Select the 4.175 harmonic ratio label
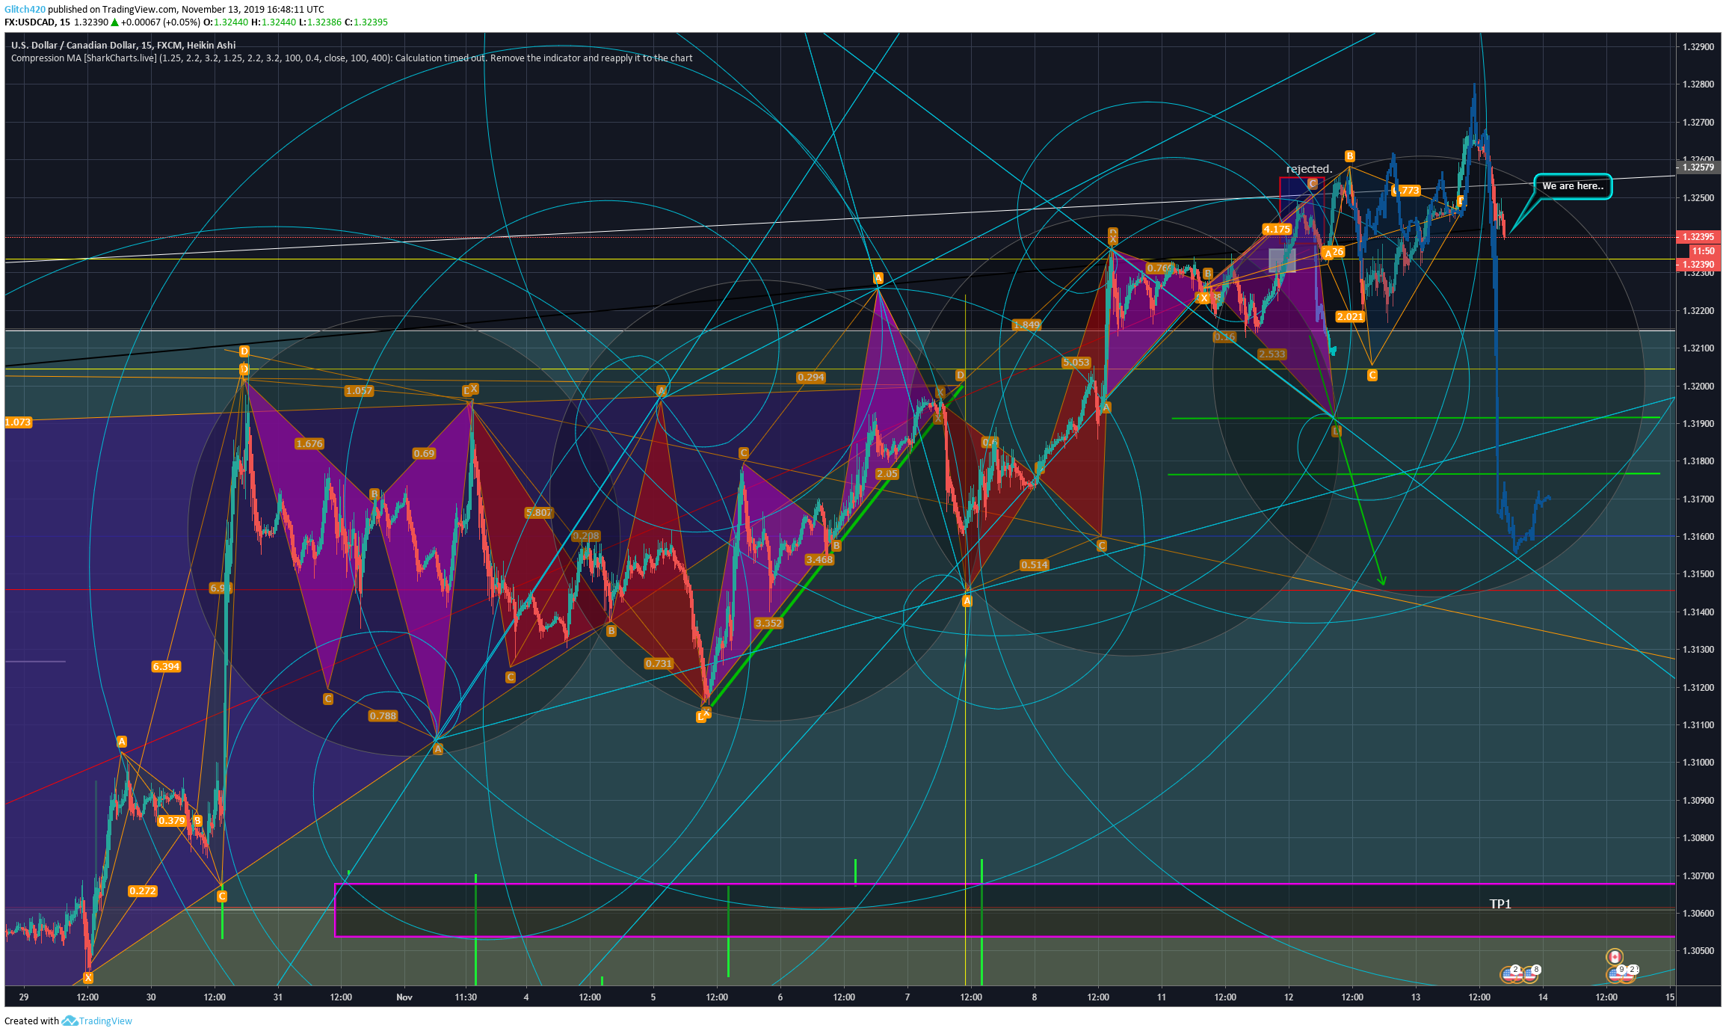The image size is (1726, 1034). click(1277, 230)
